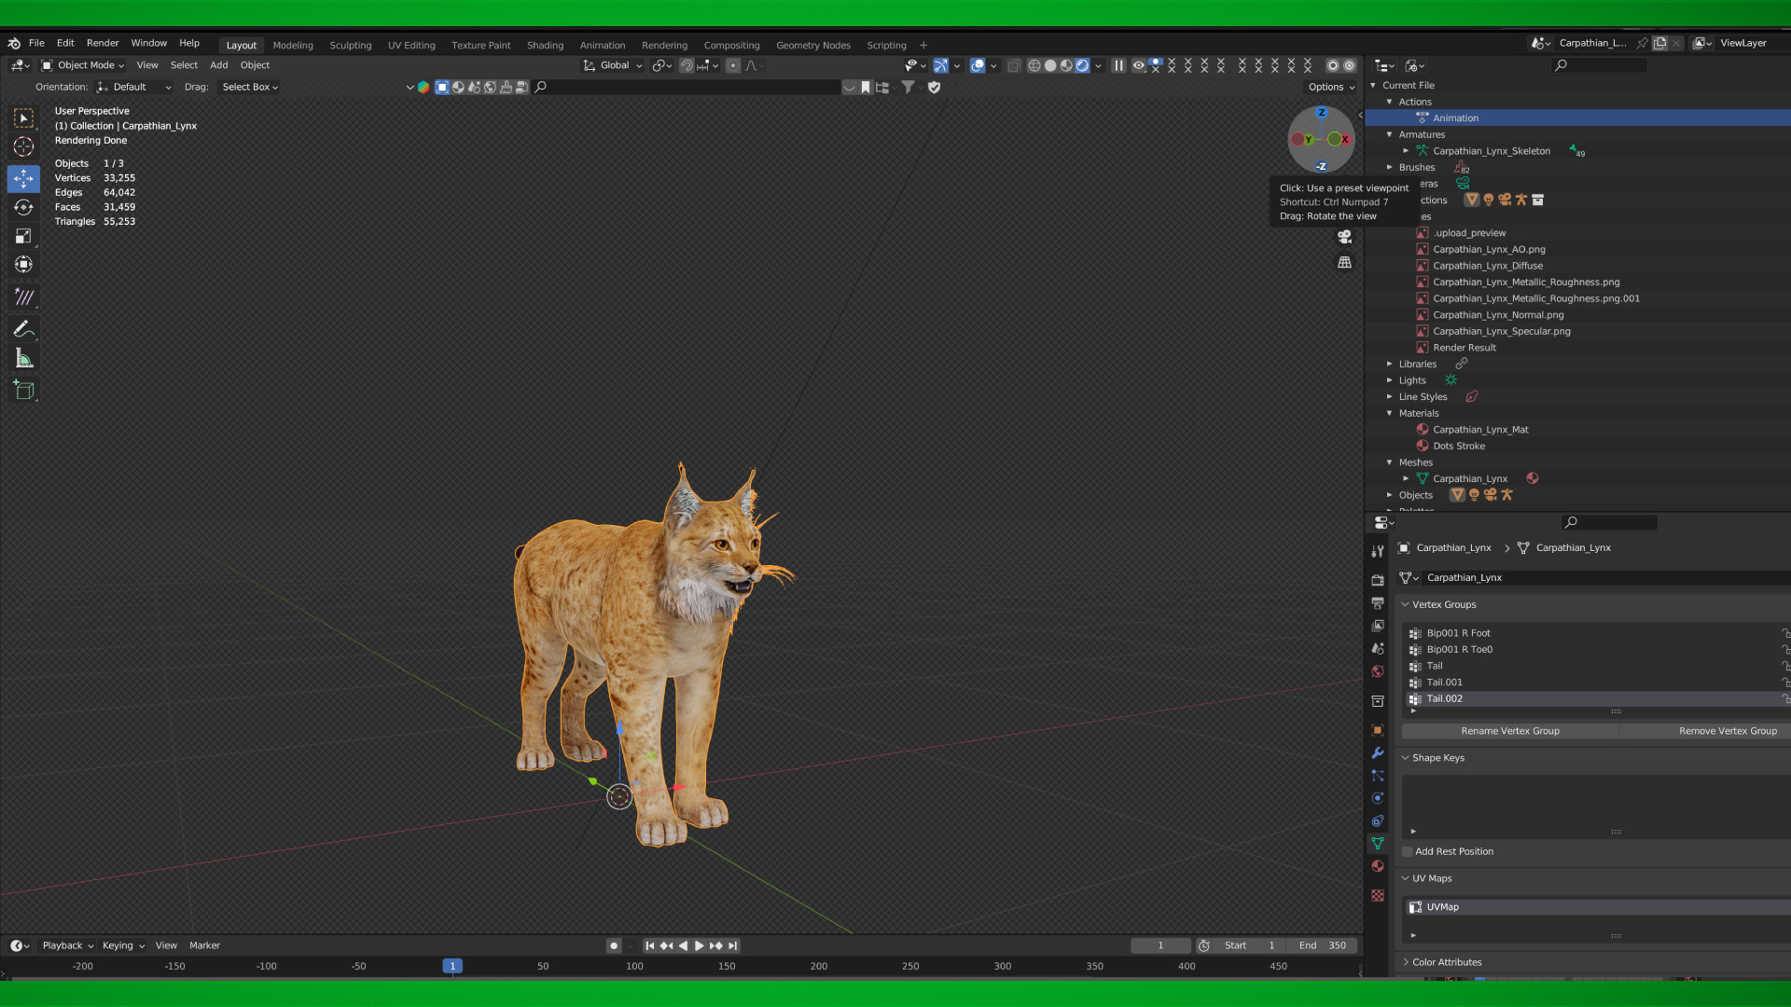The image size is (1791, 1007).
Task: Toggle proportional editing button
Action: 733,65
